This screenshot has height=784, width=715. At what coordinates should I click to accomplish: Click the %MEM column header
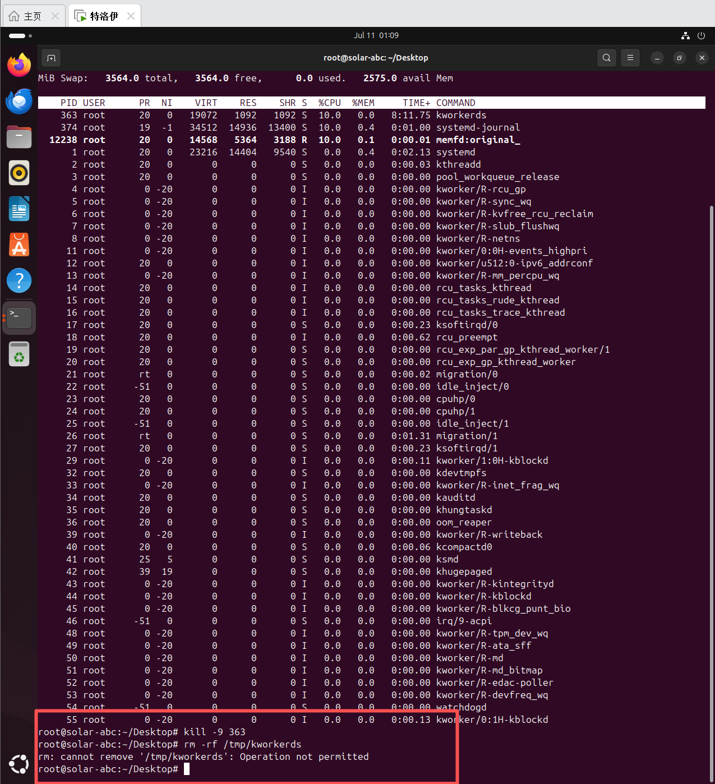coord(363,103)
